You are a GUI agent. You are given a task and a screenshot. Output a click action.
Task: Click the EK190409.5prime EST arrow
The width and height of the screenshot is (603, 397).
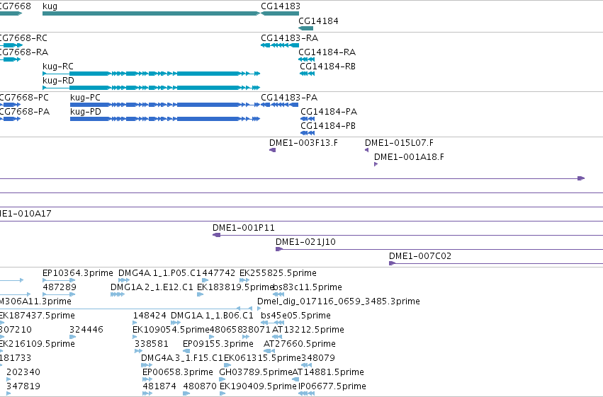[222, 393]
